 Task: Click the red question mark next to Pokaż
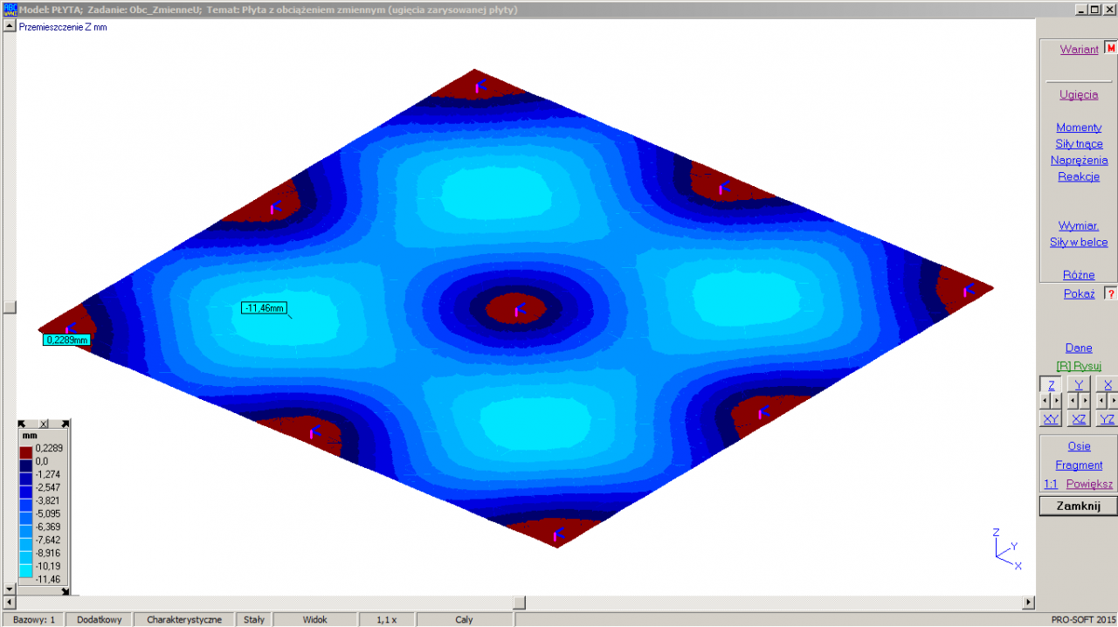[1111, 294]
